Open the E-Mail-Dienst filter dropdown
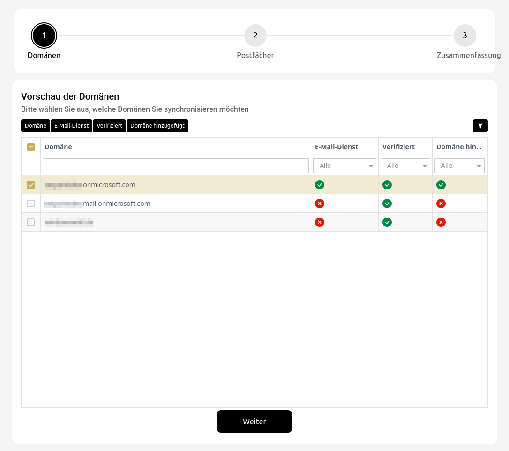The height and width of the screenshot is (451, 509). coord(344,166)
